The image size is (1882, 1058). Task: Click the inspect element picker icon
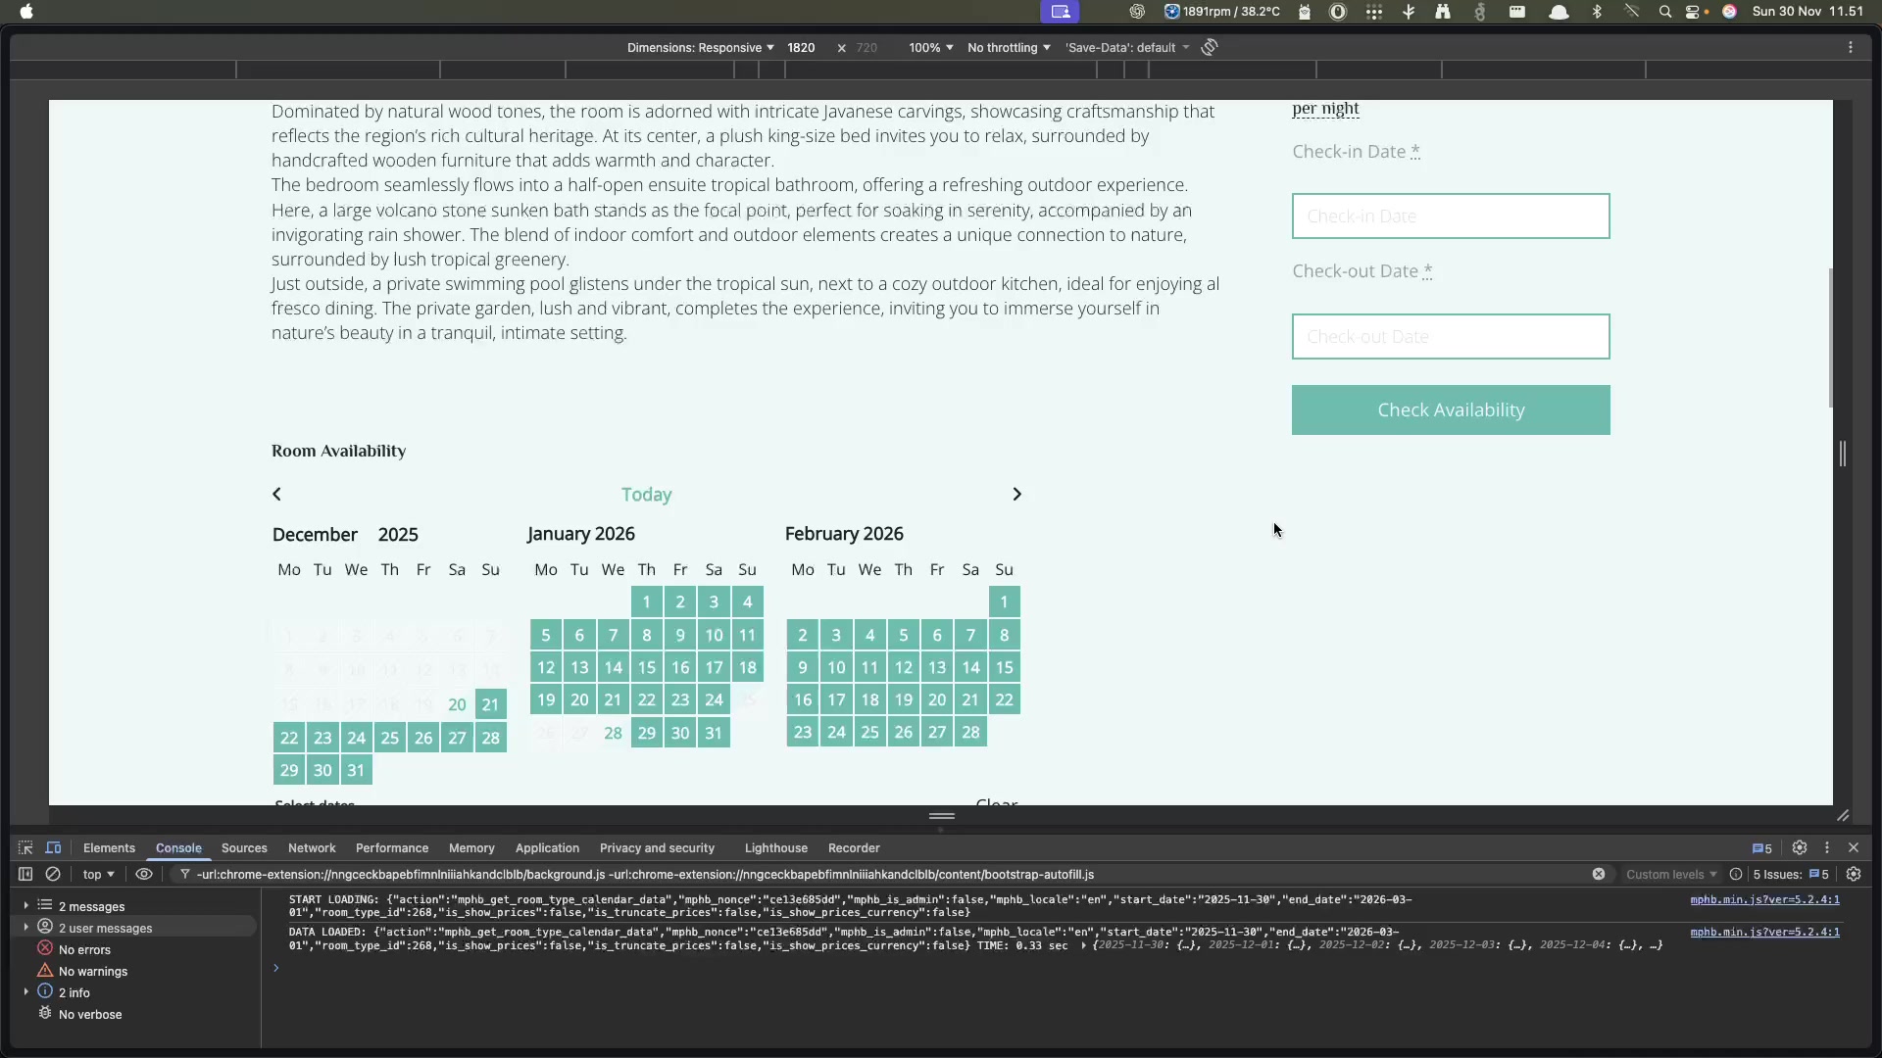point(25,848)
